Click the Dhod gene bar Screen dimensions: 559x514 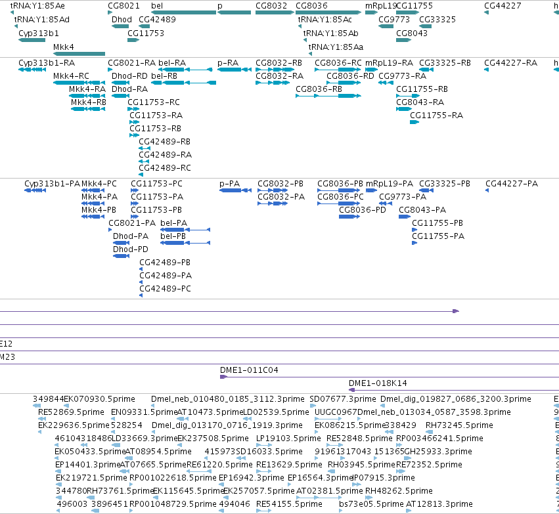pyautogui.click(x=120, y=26)
